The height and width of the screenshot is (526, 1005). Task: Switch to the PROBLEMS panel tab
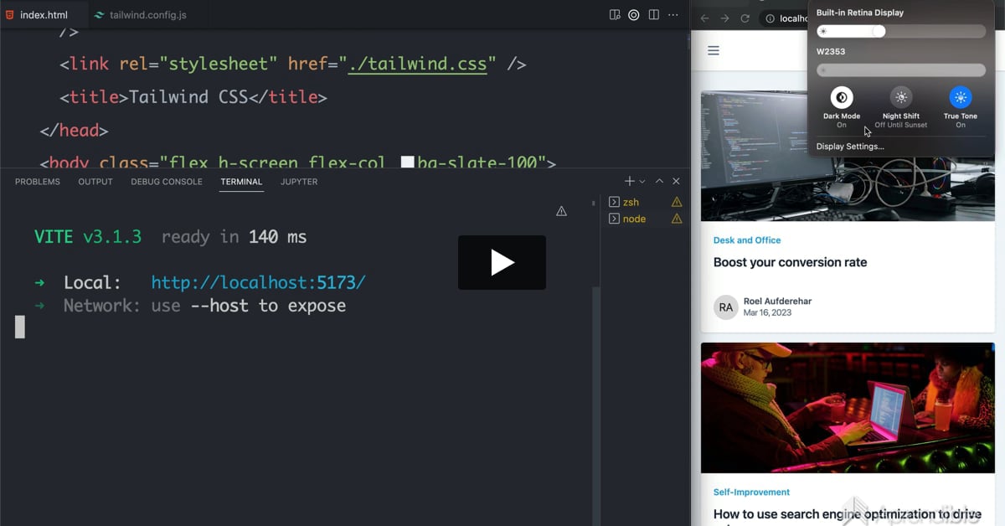click(x=38, y=182)
